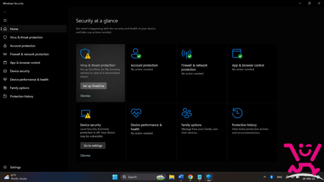This screenshot has height=182, width=324.
Task: Open Virus & threat protection from sidebar
Action: point(34,37)
